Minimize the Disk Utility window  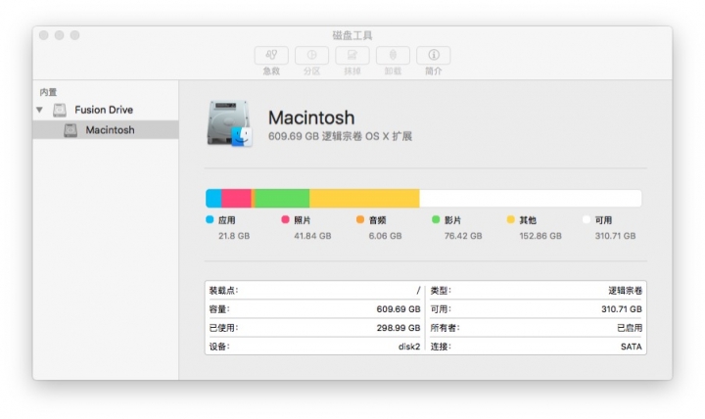coord(60,35)
